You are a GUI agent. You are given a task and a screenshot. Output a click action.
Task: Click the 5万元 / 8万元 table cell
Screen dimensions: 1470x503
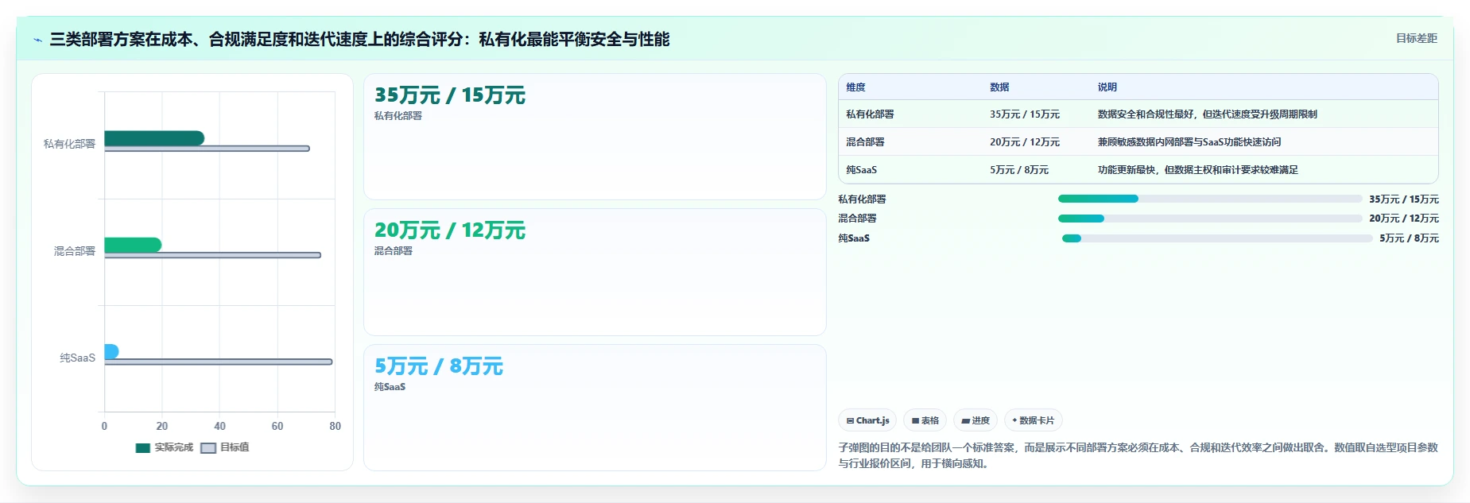click(x=1019, y=170)
